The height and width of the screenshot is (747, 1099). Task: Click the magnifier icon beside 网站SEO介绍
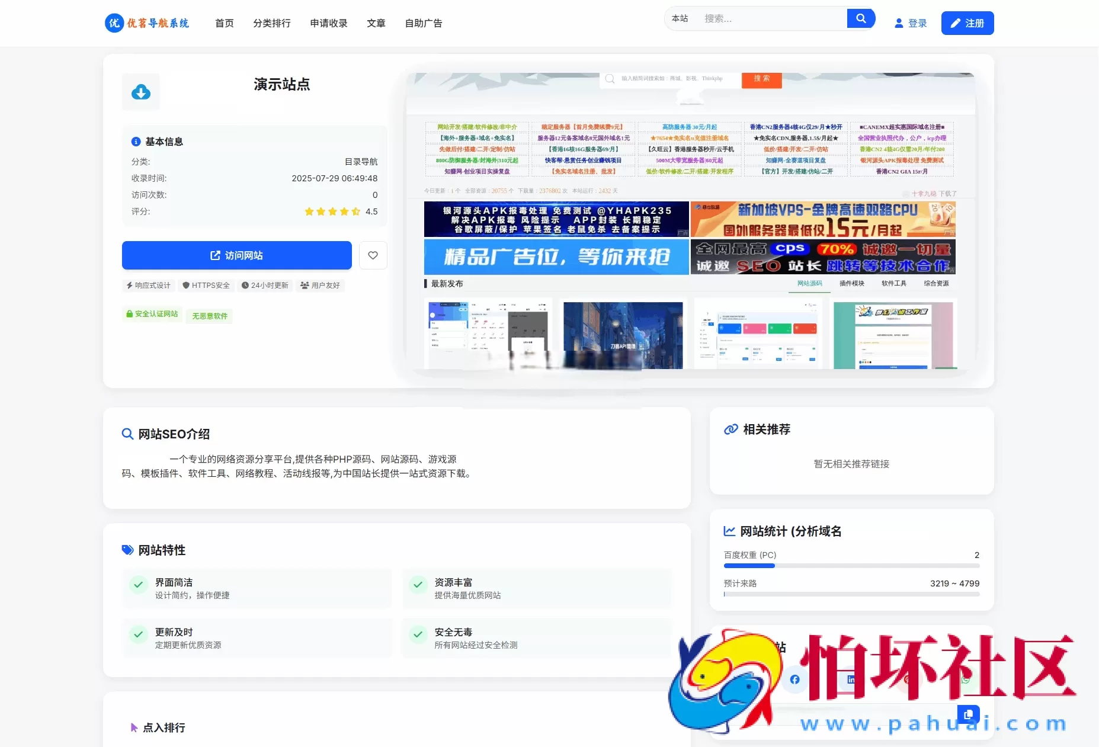pyautogui.click(x=127, y=434)
